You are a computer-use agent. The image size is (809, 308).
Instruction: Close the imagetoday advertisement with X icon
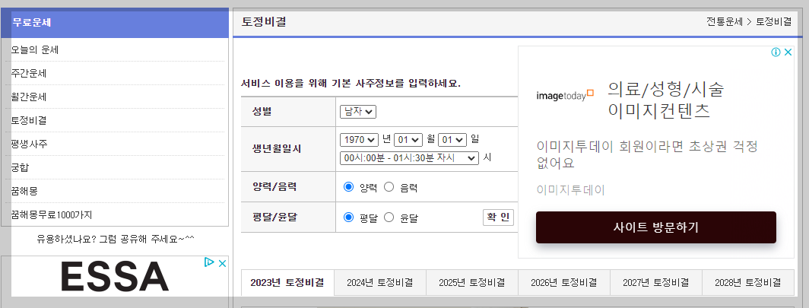[788, 52]
